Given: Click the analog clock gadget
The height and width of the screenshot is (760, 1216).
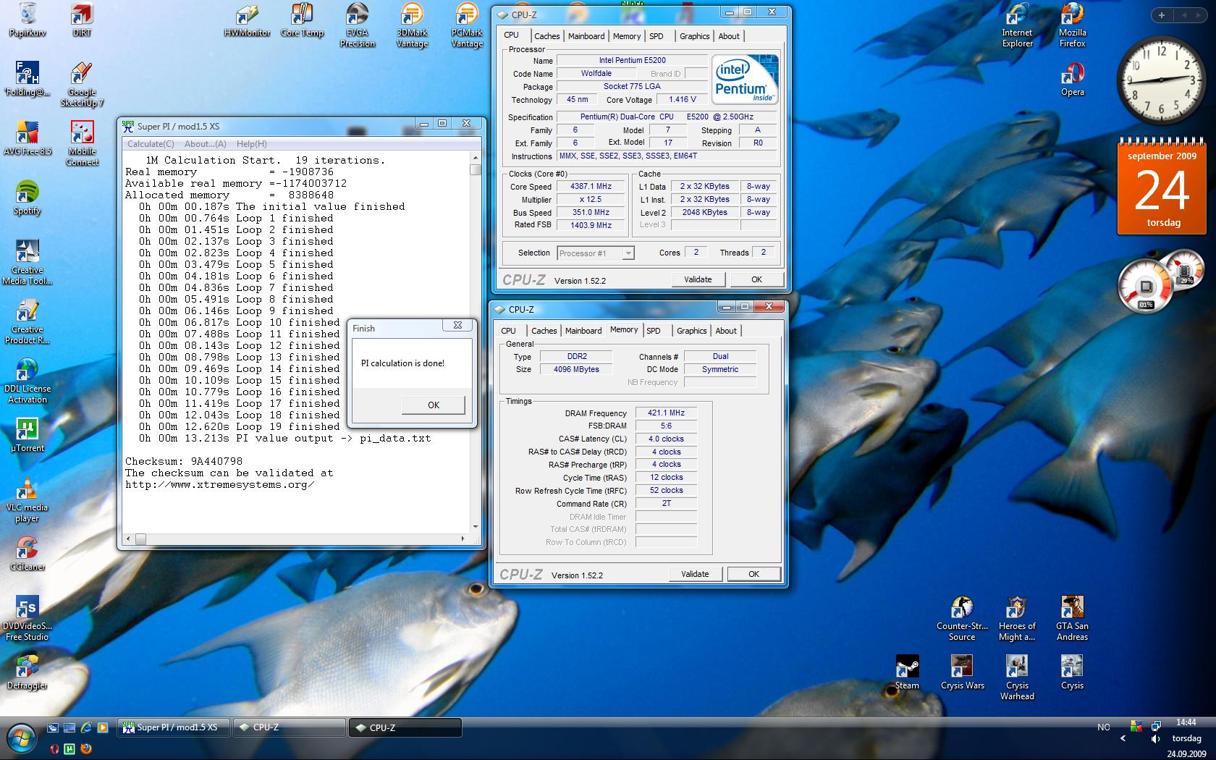Looking at the screenshot, I should point(1162,81).
